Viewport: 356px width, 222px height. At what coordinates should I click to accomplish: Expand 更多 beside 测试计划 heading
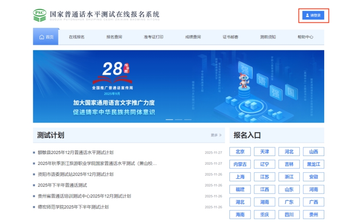[216, 135]
